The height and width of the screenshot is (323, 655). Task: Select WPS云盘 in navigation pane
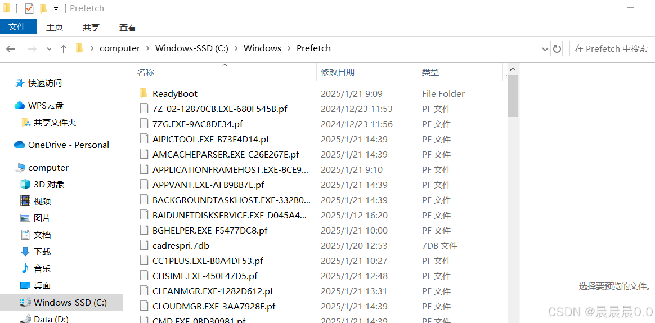click(x=46, y=106)
